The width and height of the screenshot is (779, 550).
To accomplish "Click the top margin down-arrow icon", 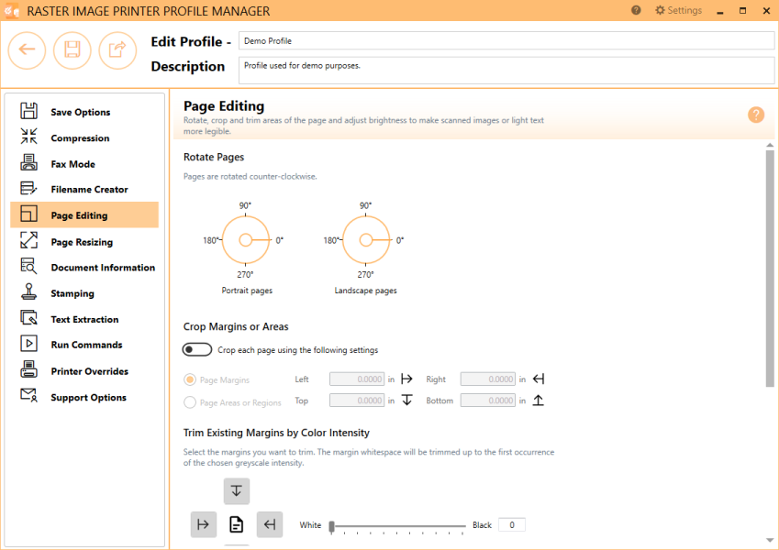I will [x=406, y=400].
